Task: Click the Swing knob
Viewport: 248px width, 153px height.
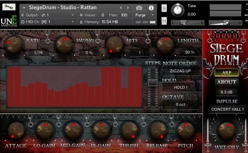Action: [64, 45]
